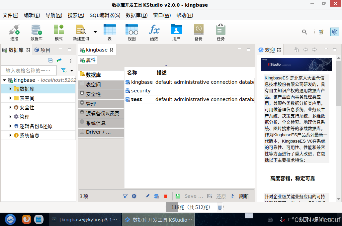Expand the 安全性 tree node
The height and width of the screenshot is (226, 342).
pos(10,107)
